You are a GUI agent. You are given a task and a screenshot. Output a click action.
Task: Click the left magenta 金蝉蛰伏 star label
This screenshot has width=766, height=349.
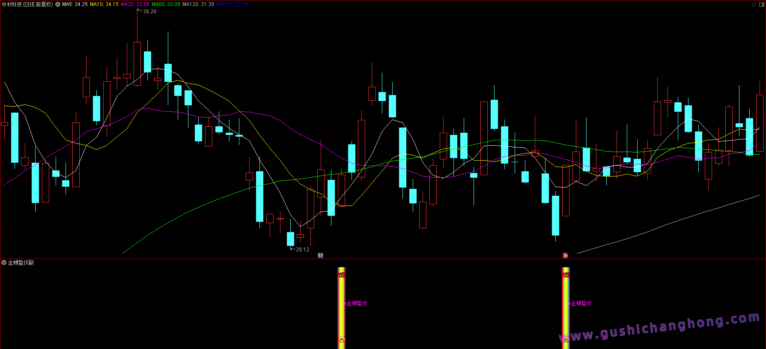[356, 303]
